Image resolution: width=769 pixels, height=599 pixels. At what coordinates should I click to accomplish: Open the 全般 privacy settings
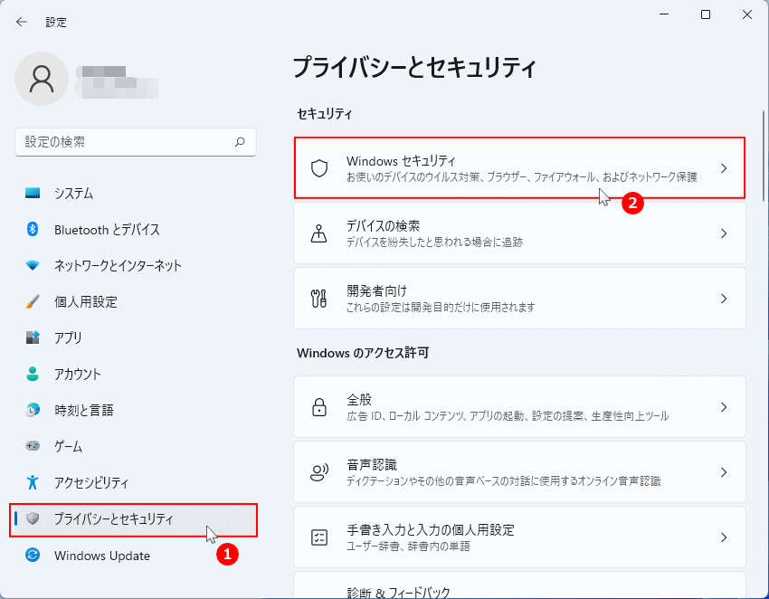(519, 407)
